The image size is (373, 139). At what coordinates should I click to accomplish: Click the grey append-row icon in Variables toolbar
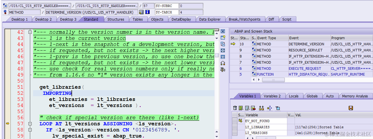tap(247, 108)
